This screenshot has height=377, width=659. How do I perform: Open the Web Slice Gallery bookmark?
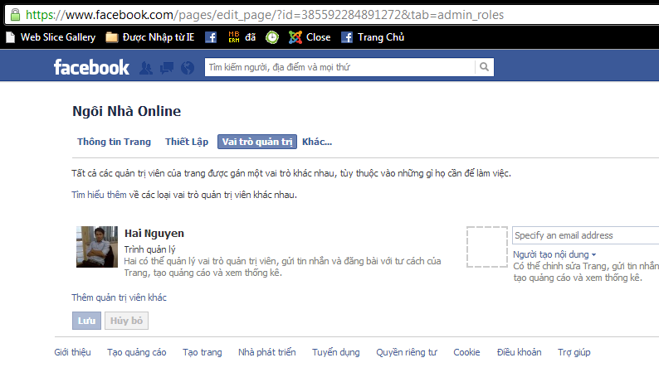coord(51,37)
